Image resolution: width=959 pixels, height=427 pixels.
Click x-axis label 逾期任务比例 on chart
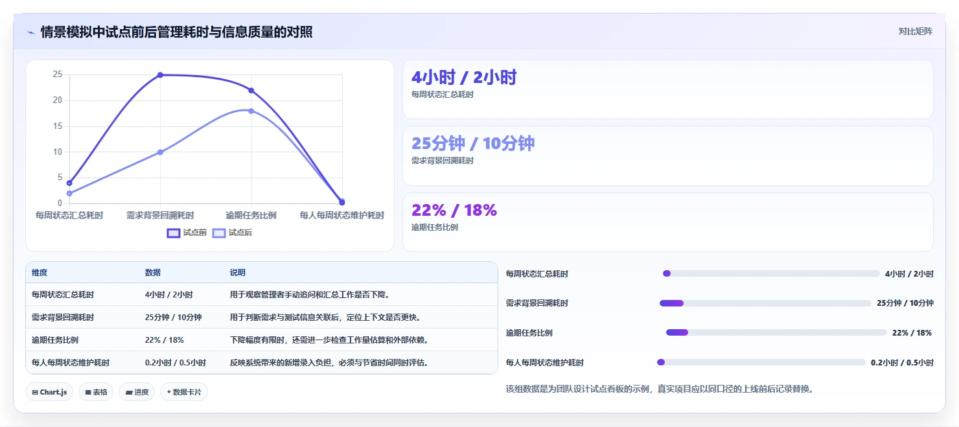(x=251, y=215)
